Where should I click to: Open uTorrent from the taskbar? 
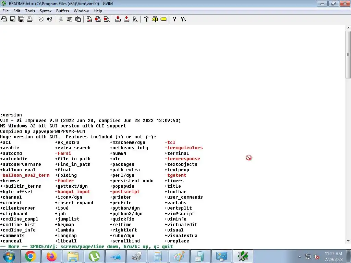pos(94,256)
